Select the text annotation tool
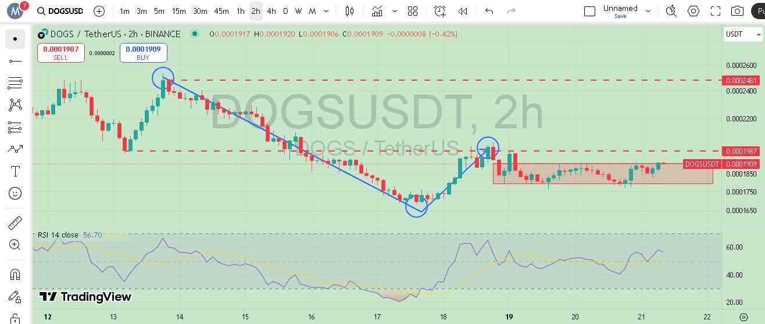 15,171
